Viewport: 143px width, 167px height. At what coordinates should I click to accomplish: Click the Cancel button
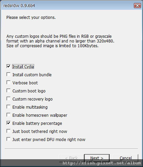[125, 158]
